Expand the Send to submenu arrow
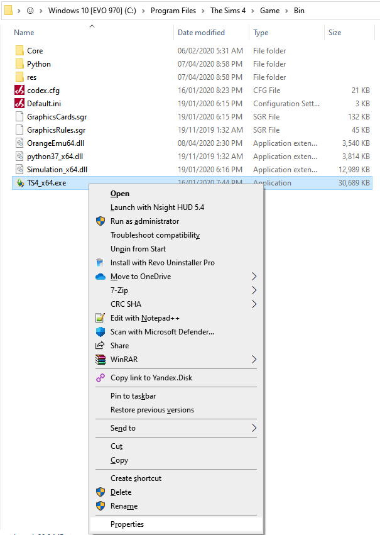This screenshot has height=535, width=380. coord(254,428)
